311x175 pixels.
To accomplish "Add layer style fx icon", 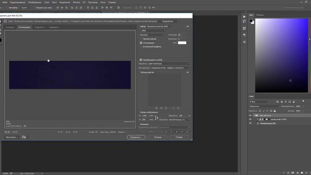I will 288,173.
